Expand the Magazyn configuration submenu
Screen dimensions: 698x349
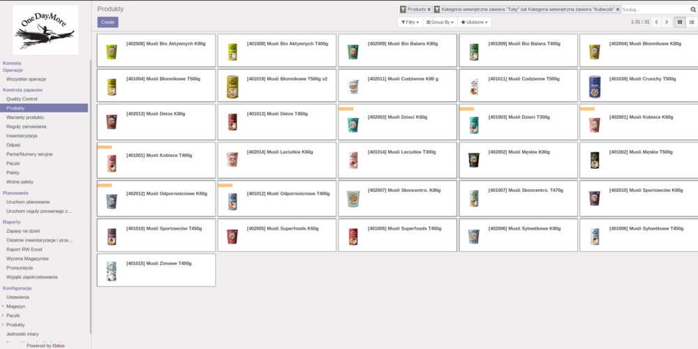[x=16, y=306]
